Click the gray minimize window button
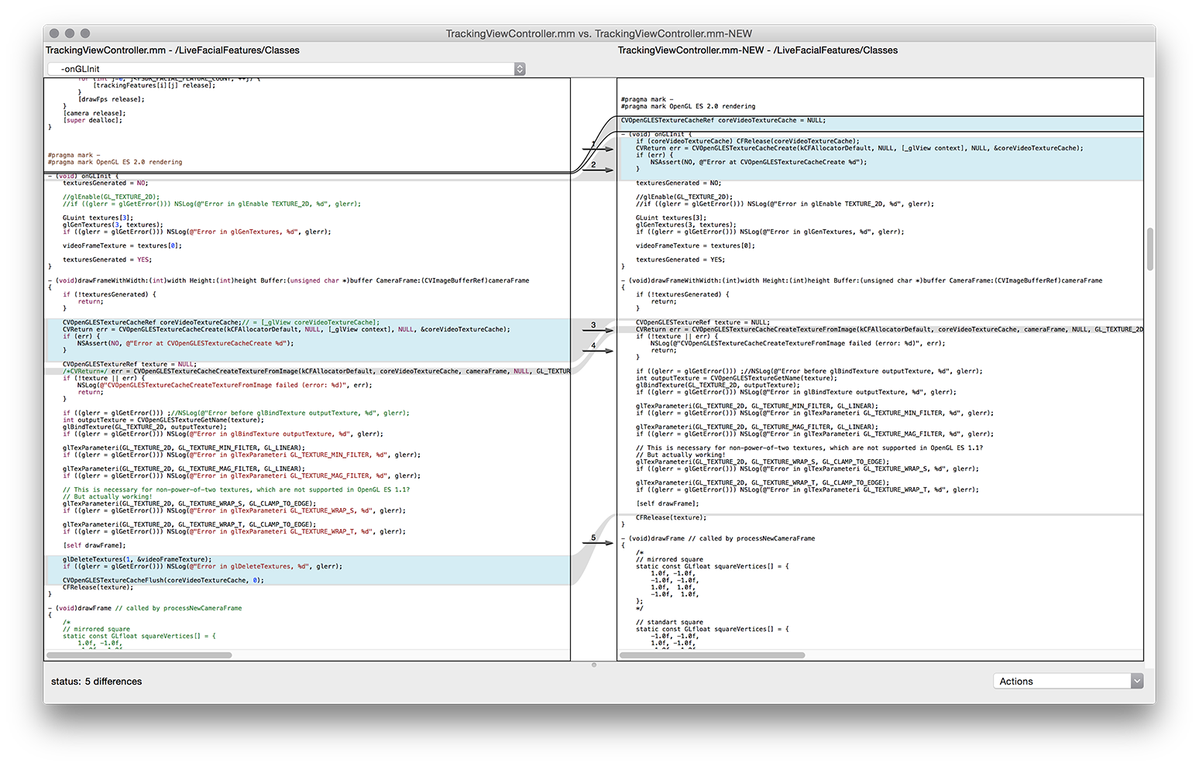 [70, 33]
